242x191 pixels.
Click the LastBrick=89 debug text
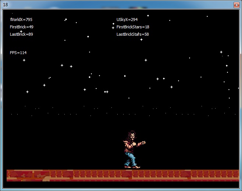click(x=21, y=34)
